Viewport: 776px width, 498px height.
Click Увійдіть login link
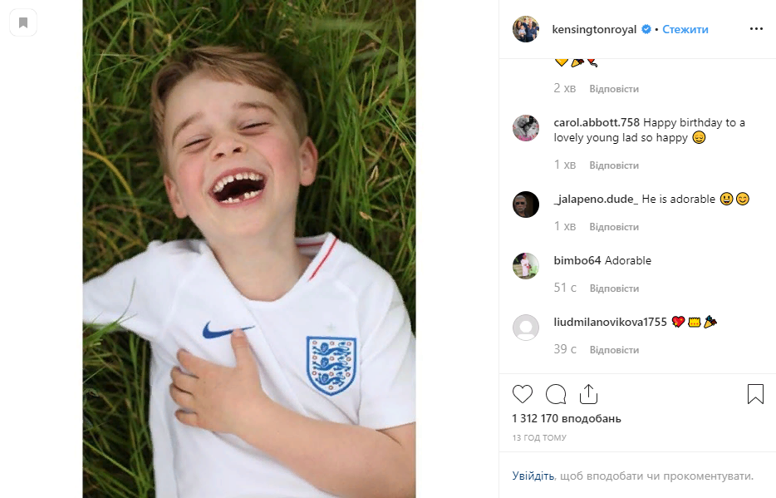[x=533, y=476]
